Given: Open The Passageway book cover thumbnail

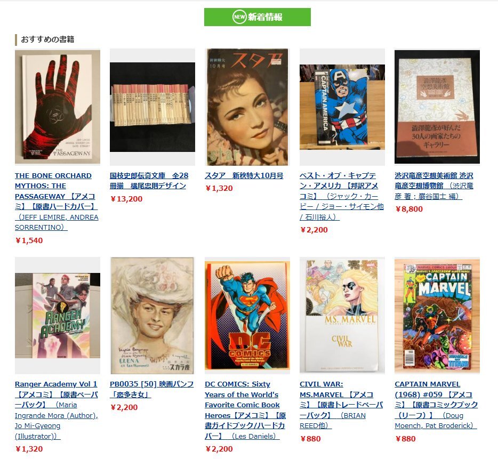Looking at the screenshot, I should click(58, 107).
